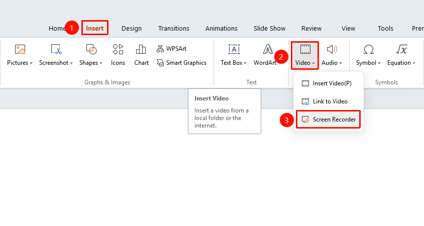Choose Screen Recorder from Video menu
The image size is (424, 226).
tap(328, 120)
